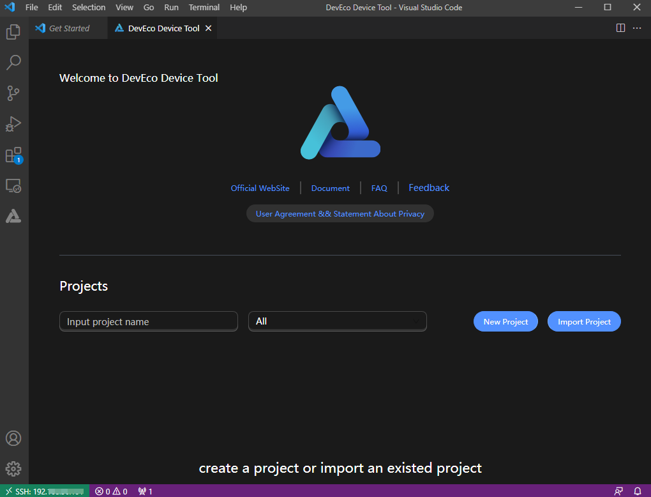Image resolution: width=651 pixels, height=497 pixels.
Task: Open Run and Debug view
Action: pyautogui.click(x=13, y=124)
